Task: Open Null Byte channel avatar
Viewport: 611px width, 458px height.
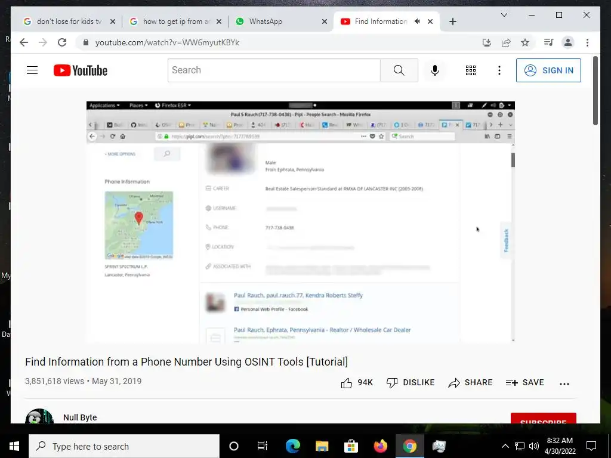Action: click(39, 416)
